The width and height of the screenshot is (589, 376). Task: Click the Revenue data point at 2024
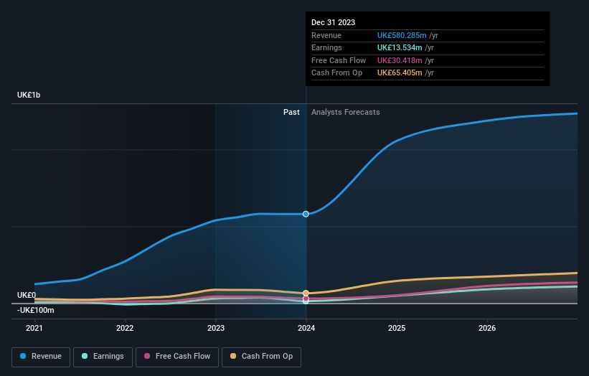click(x=306, y=214)
